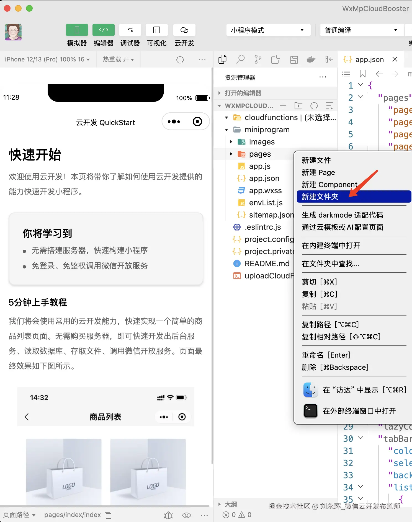Screen dimensions: 412x522
Task: Click the bookmark icon in editor toolbar
Action: tap(363, 74)
